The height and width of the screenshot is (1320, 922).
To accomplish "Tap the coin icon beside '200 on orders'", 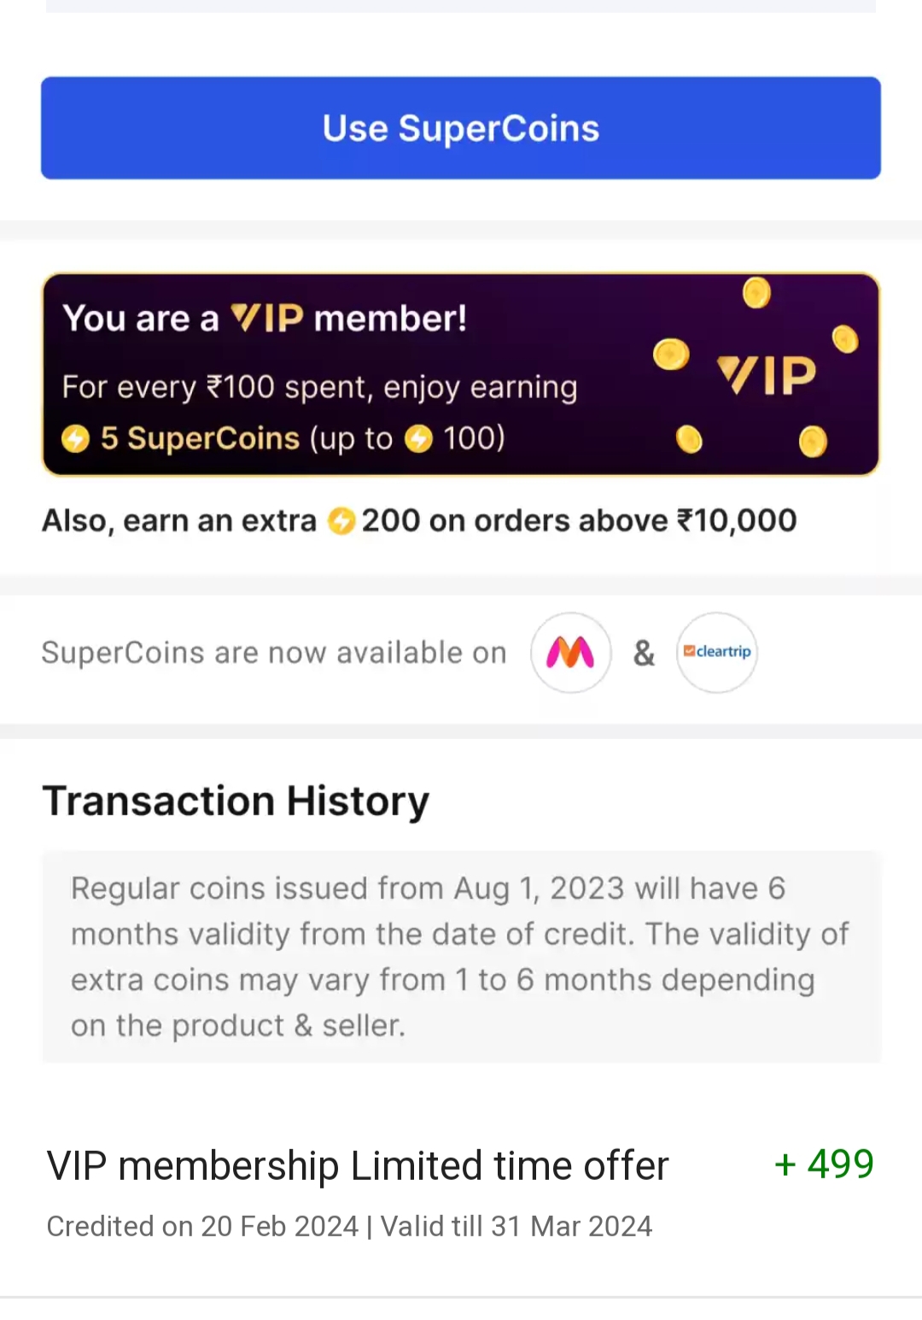I will [341, 520].
